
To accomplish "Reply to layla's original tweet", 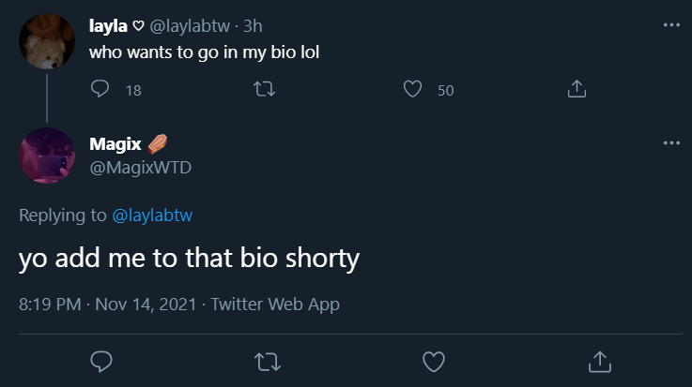I will click(101, 90).
